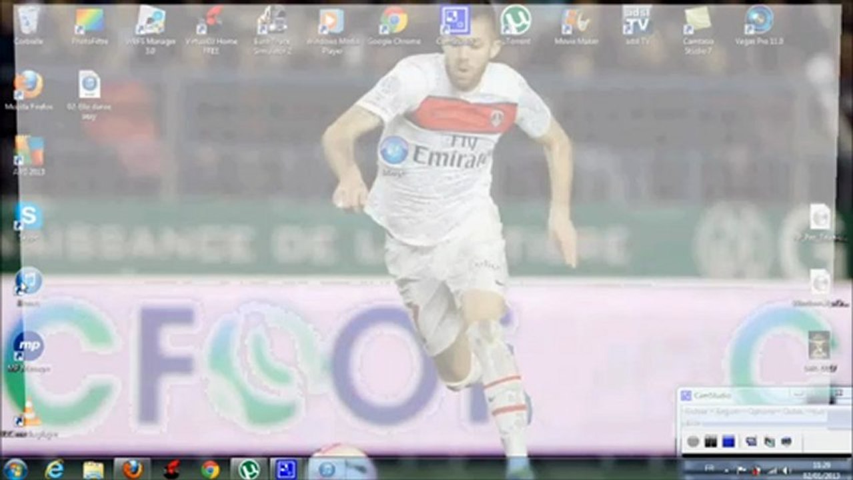Switch to Firefox in the taskbar
853x480 pixels.
point(132,469)
